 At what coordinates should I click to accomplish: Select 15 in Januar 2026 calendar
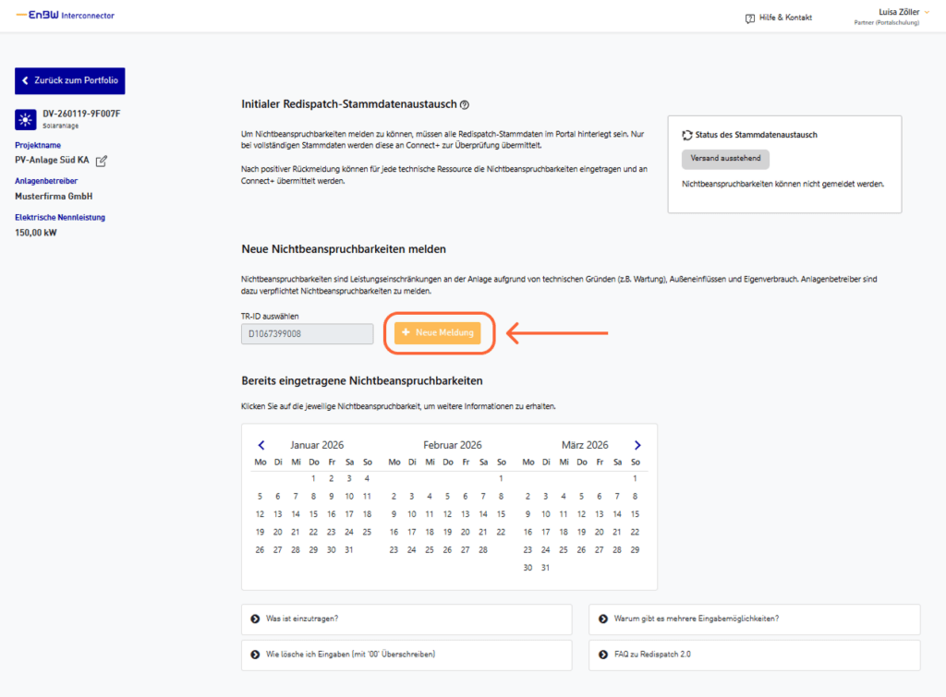(313, 514)
